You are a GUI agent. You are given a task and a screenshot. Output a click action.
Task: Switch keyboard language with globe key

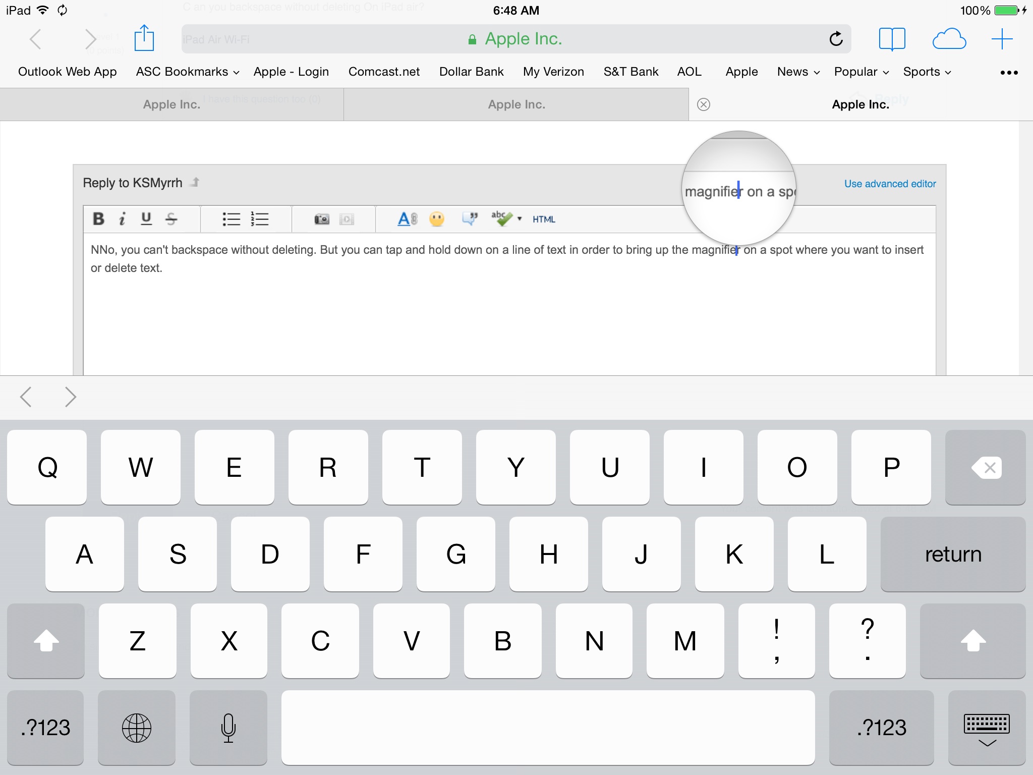point(136,728)
